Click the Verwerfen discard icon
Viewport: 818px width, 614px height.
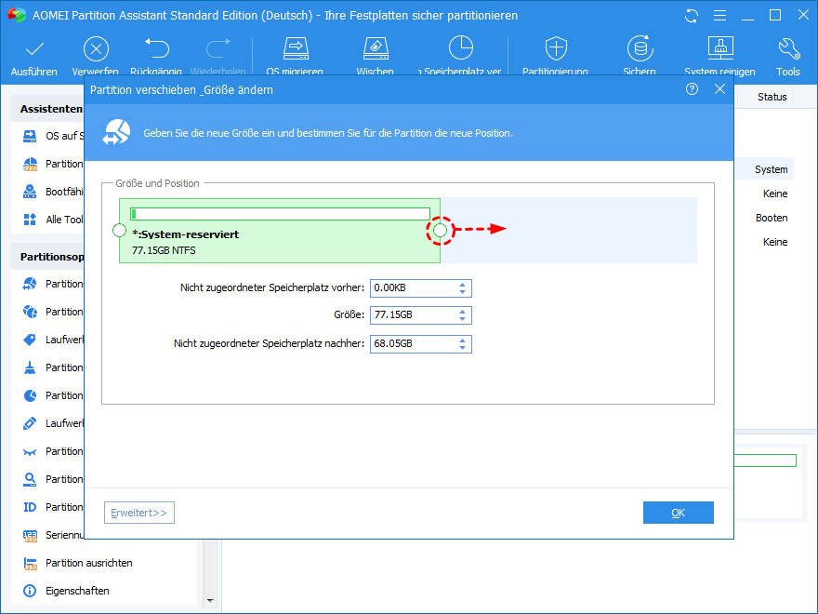point(96,49)
